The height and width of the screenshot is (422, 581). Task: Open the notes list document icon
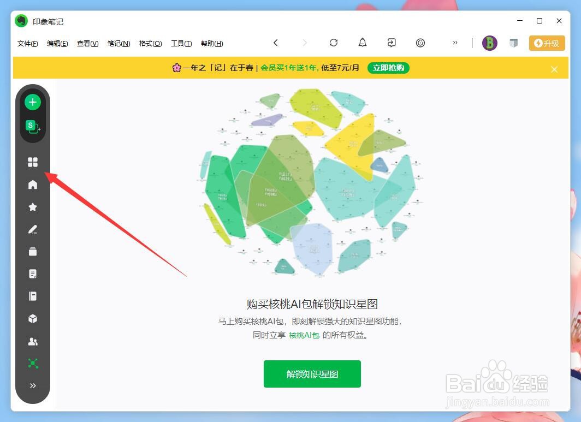tap(33, 274)
